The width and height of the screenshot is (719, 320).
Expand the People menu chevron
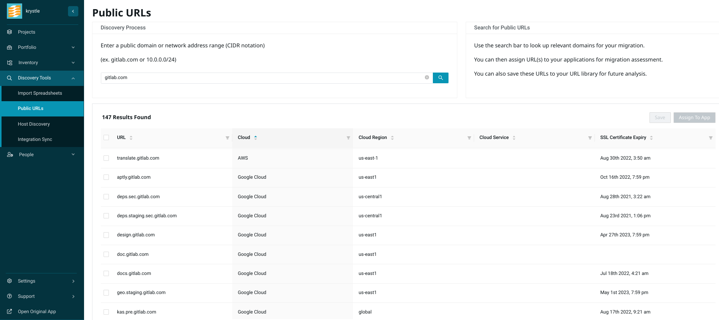click(x=73, y=155)
